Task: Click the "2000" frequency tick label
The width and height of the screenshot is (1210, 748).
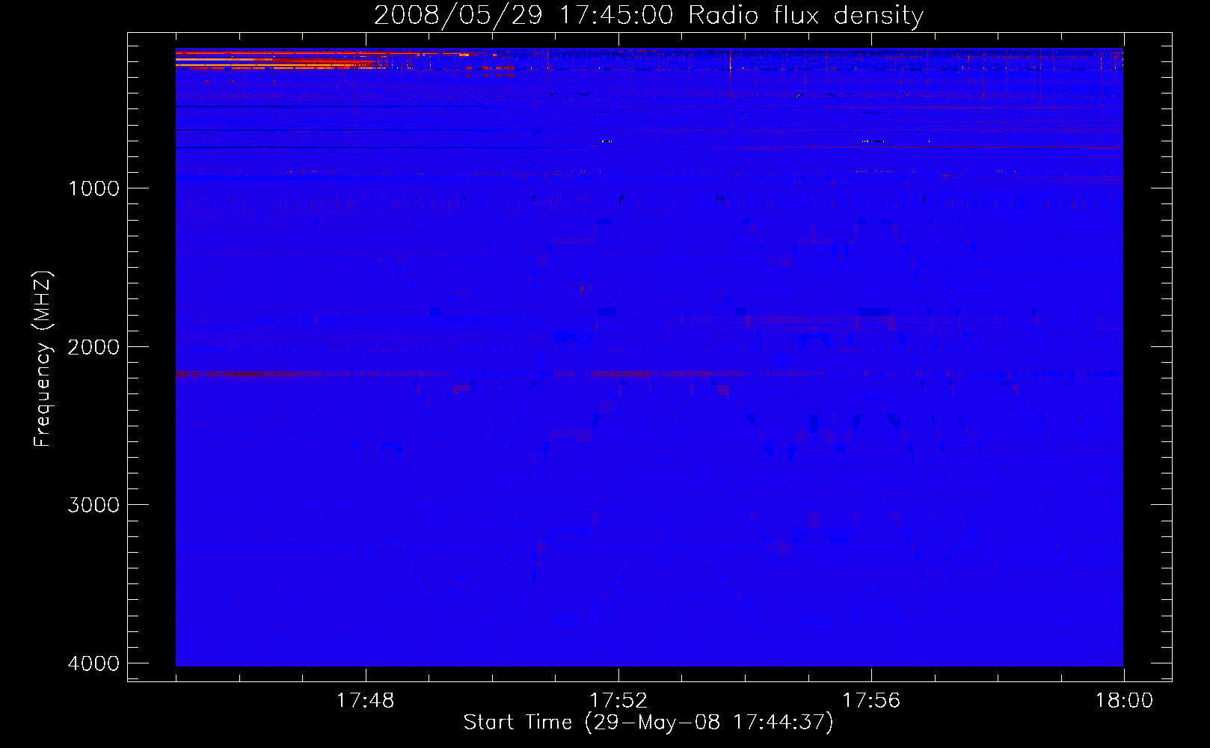Action: 93,347
